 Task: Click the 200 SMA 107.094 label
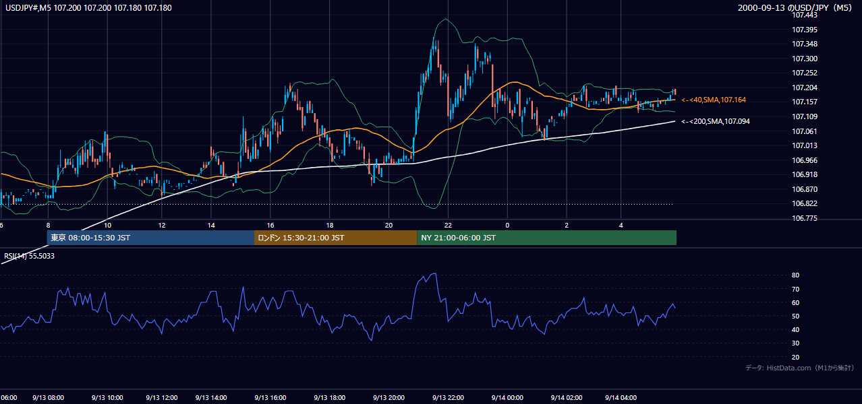pos(715,122)
